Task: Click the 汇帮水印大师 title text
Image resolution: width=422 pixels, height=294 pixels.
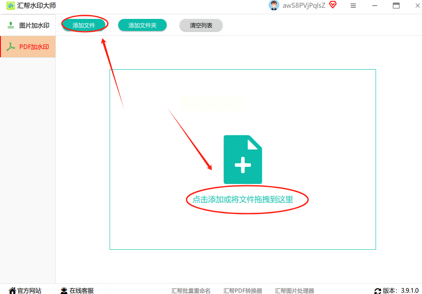Action: [37, 6]
